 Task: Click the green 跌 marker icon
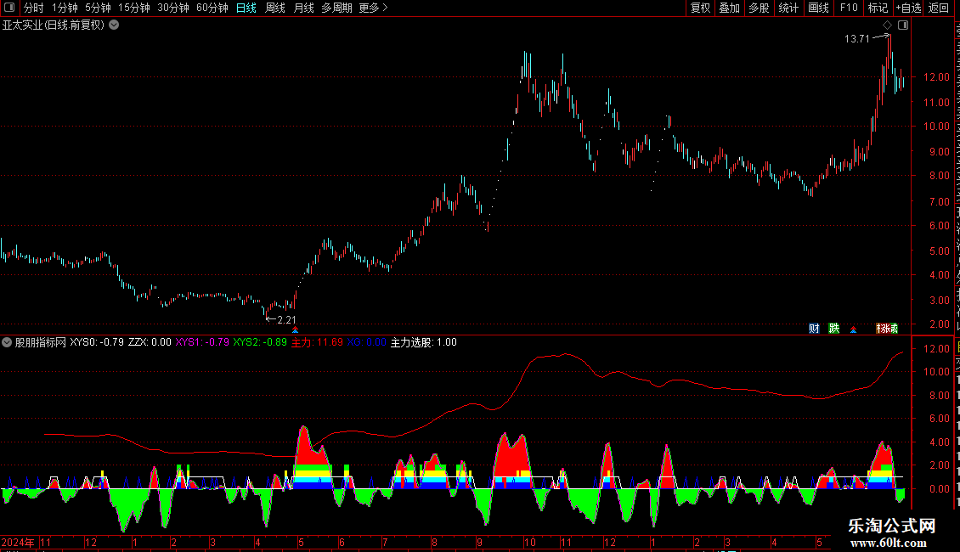coord(834,329)
